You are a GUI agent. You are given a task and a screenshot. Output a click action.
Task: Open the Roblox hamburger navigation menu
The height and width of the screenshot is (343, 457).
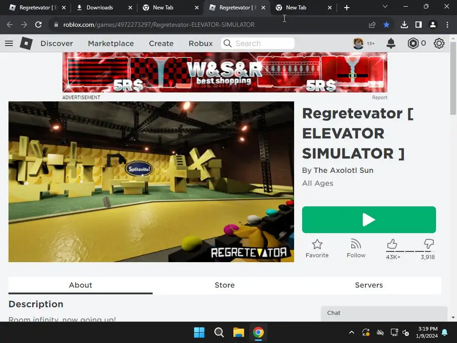[9, 43]
